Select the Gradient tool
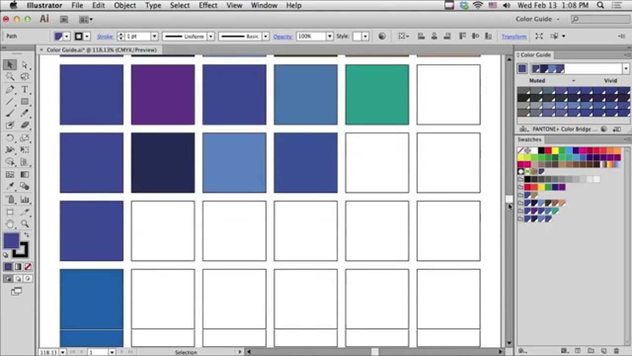 [25, 175]
